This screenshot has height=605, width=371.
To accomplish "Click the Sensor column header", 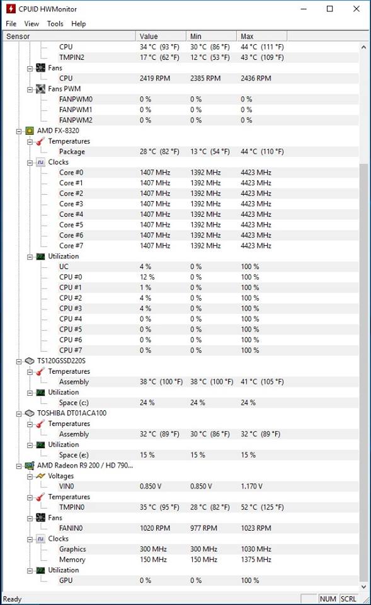I will (69, 37).
